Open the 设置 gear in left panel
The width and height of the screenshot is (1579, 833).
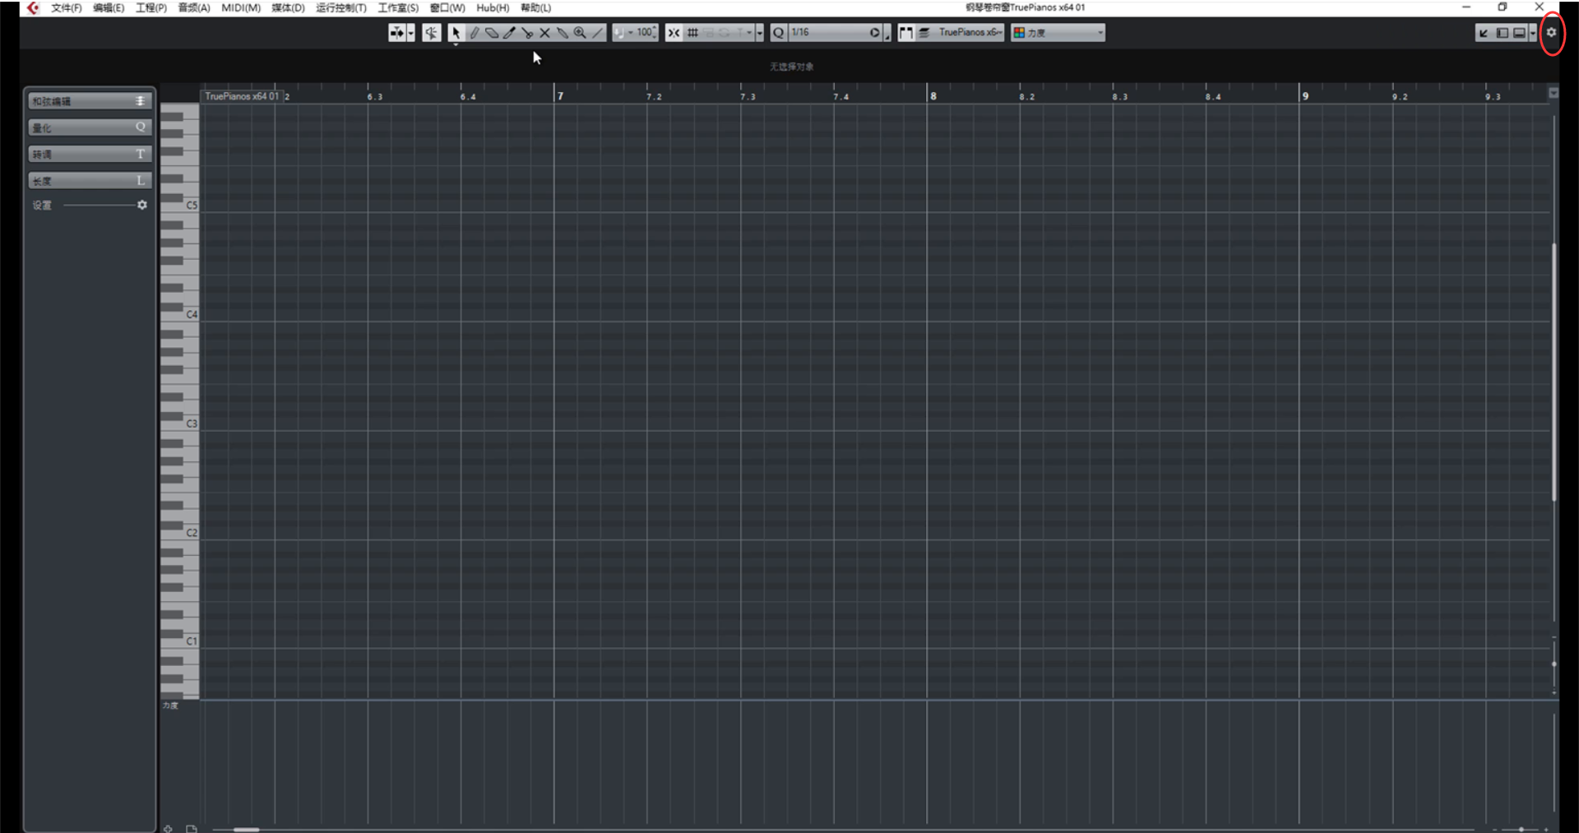point(142,205)
